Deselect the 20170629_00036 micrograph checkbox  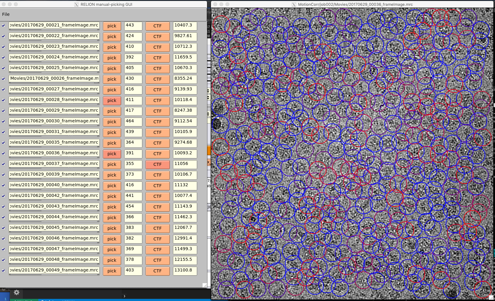3,153
